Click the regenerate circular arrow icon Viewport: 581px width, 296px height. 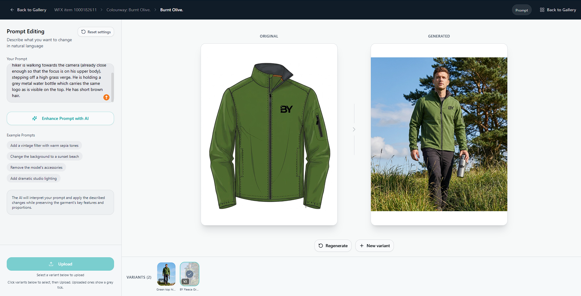[x=321, y=246]
